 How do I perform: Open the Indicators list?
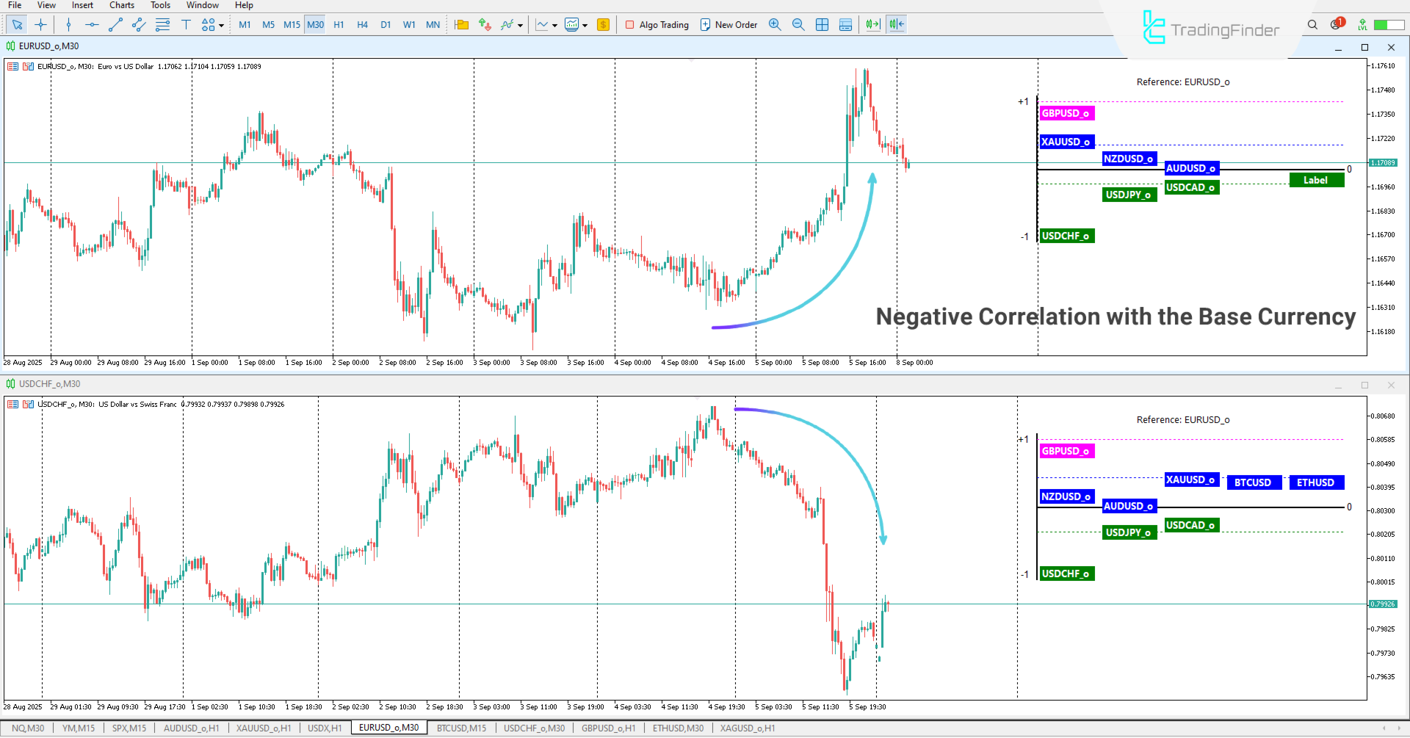pyautogui.click(x=507, y=24)
